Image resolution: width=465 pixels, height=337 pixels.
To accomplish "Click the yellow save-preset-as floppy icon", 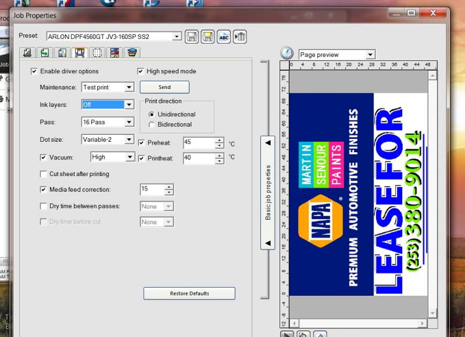I will pos(208,37).
